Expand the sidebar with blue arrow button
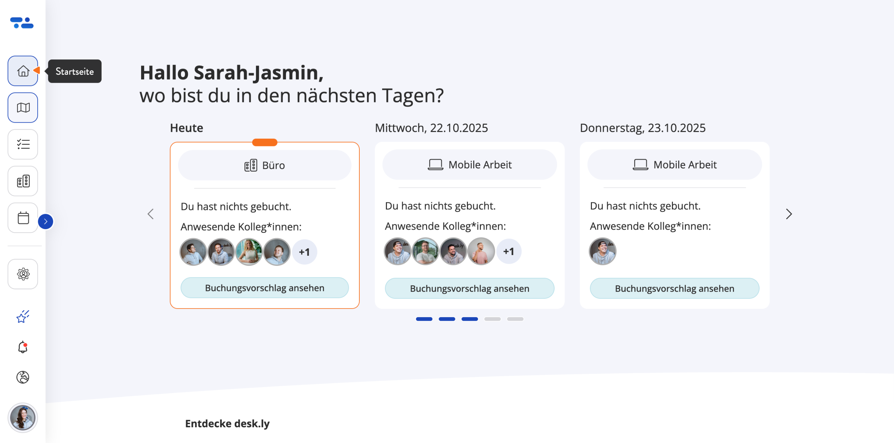The image size is (894, 443). pyautogui.click(x=46, y=221)
